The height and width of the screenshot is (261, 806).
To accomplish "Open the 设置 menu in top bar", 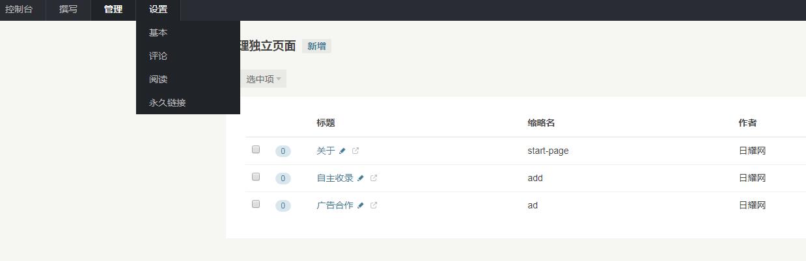I will tap(158, 10).
